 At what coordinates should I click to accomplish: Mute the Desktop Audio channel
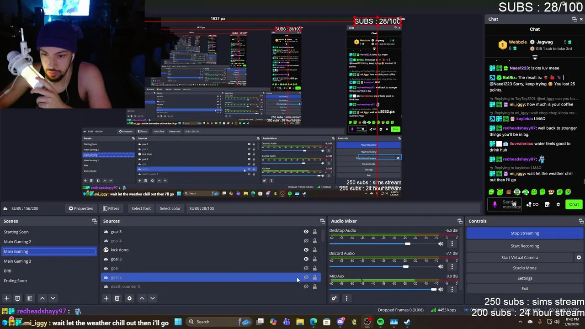[441, 244]
